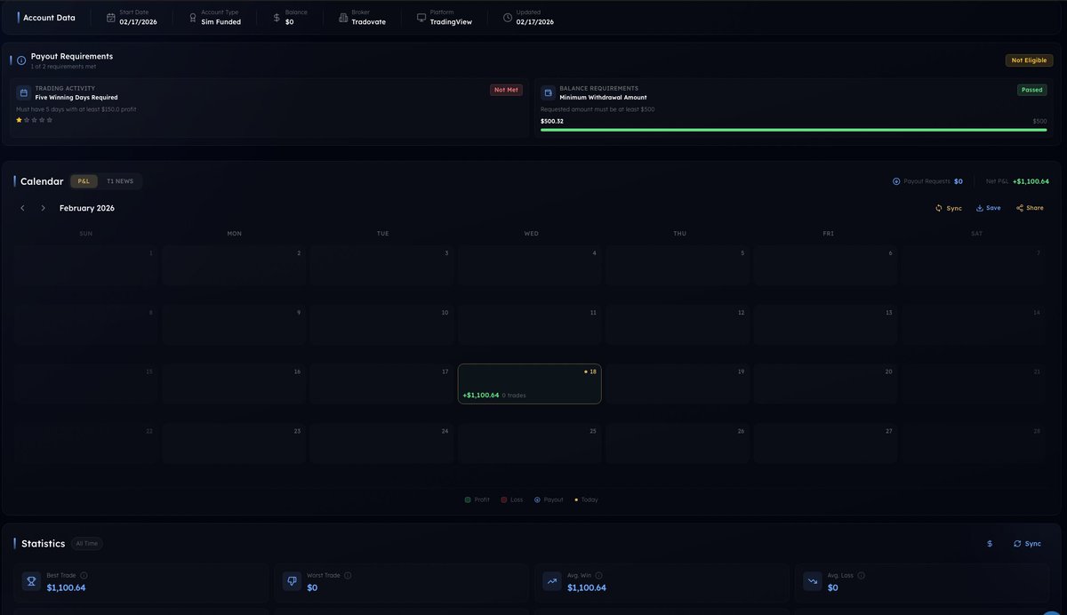The width and height of the screenshot is (1067, 615).
Task: Open the Best Trade info tooltip icon
Action: [84, 575]
